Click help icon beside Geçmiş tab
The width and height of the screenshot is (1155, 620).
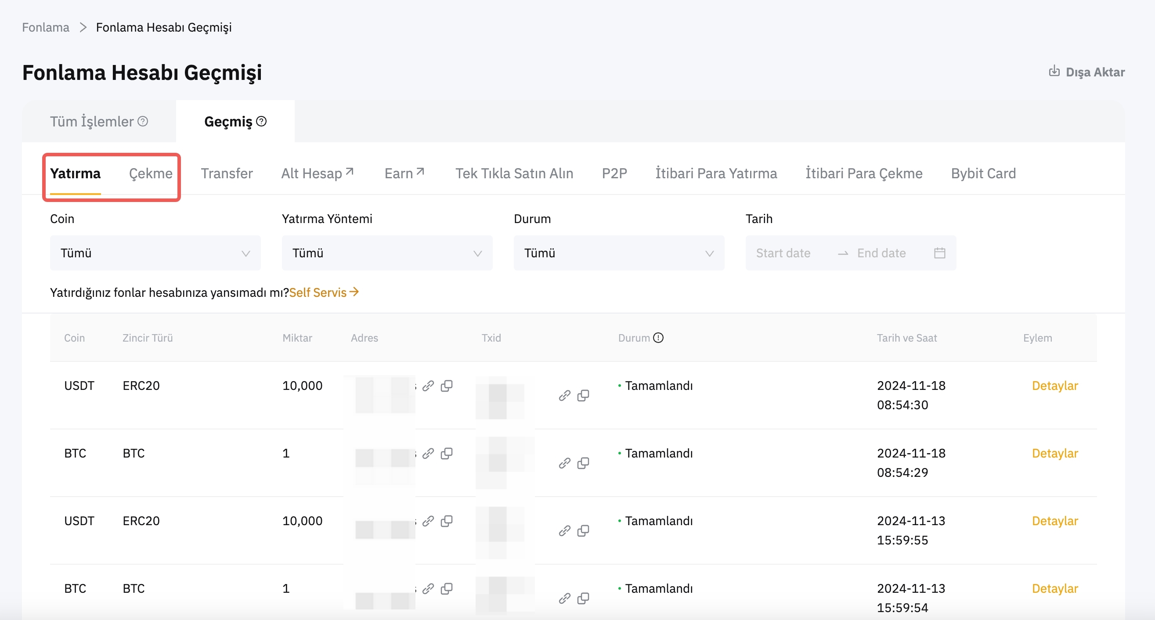pos(261,122)
